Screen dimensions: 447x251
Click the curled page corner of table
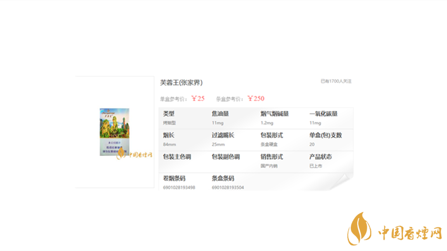point(344,182)
